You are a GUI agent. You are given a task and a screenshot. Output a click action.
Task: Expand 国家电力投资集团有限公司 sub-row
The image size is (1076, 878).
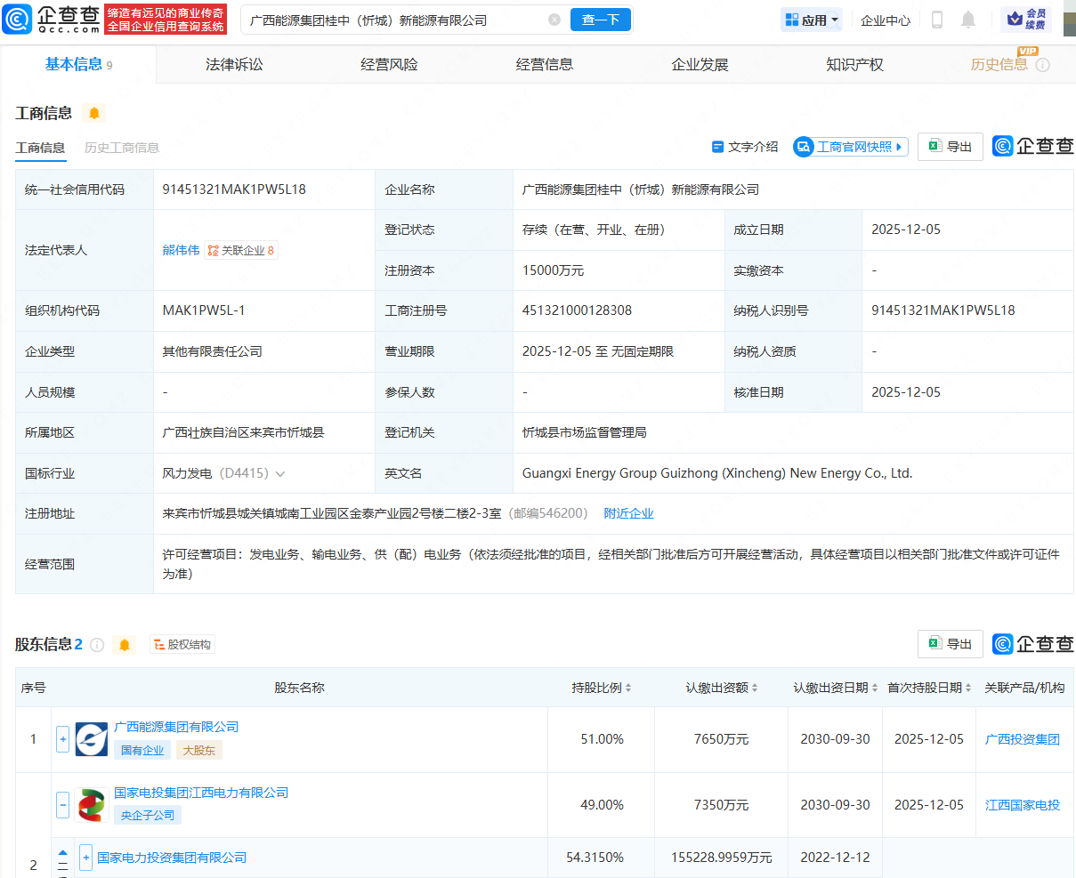(x=85, y=858)
